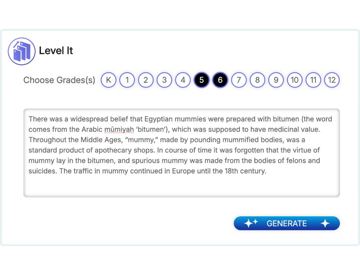The width and height of the screenshot is (360, 275).
Task: Click the right sparkle icon on Generate
Action: point(325,223)
